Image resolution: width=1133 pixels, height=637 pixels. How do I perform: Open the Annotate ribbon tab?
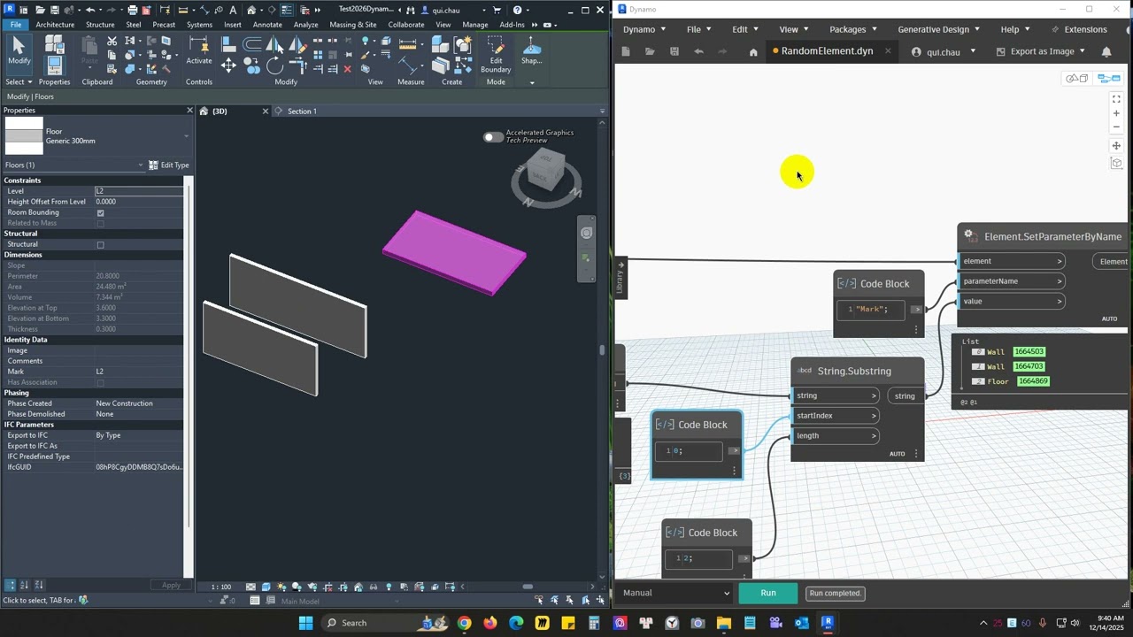point(267,25)
